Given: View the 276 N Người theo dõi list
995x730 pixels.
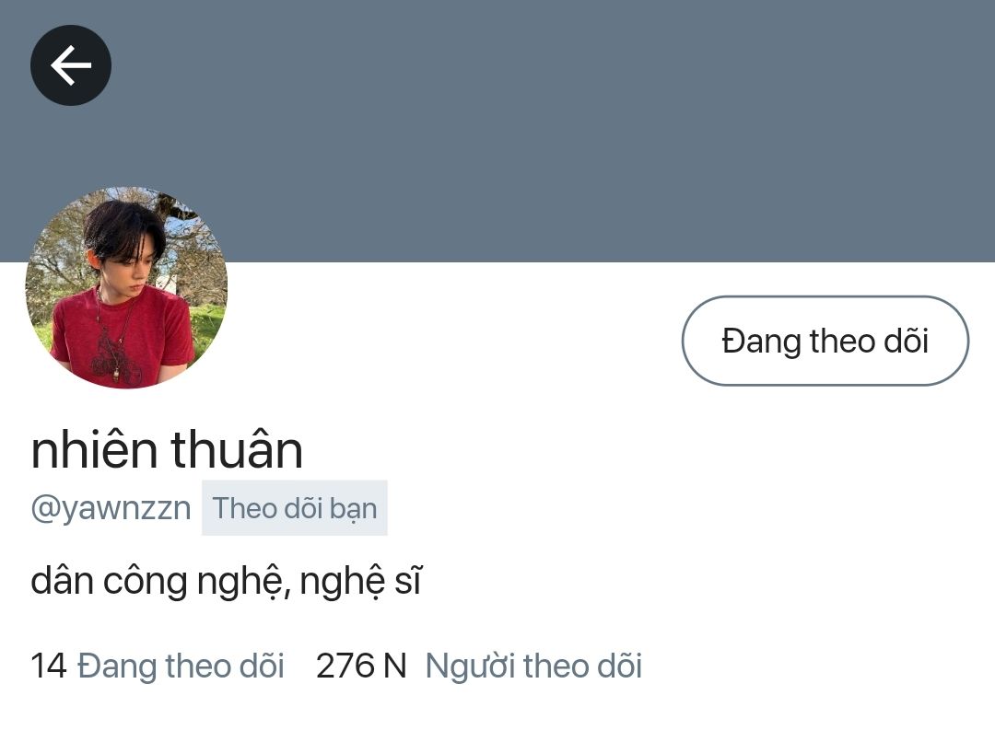Looking at the screenshot, I should [479, 666].
